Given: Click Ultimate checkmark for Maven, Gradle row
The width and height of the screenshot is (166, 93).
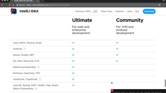Looking at the screenshot, I should coord(73,55).
